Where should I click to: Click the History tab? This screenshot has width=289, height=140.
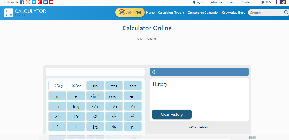pos(160,84)
